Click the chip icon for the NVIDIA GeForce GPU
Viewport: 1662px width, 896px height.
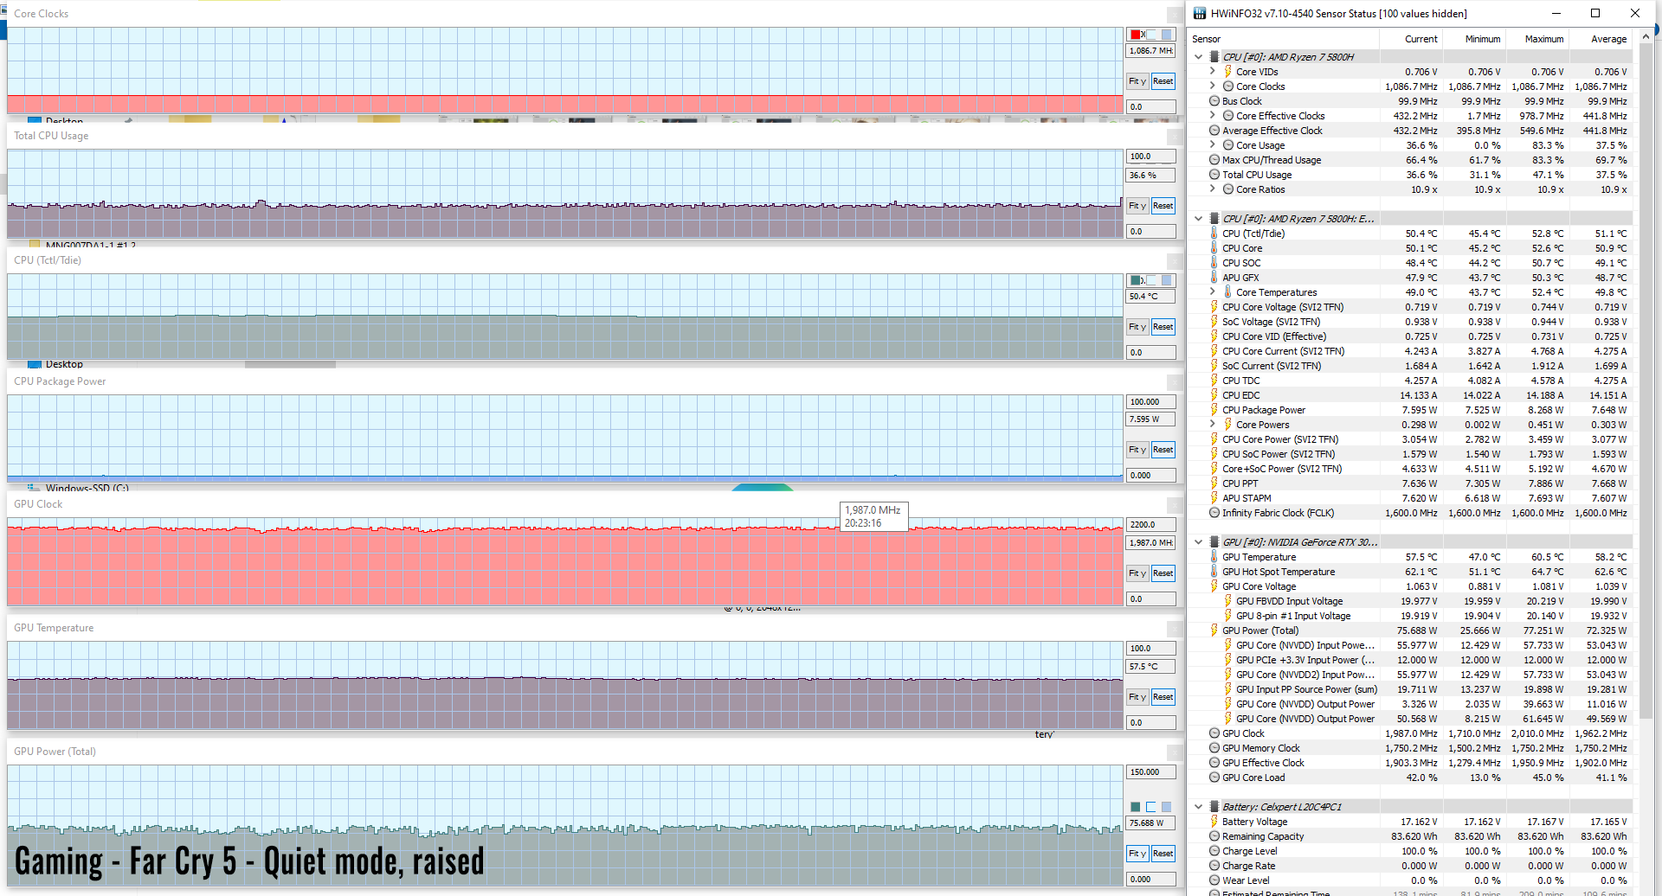(x=1214, y=542)
